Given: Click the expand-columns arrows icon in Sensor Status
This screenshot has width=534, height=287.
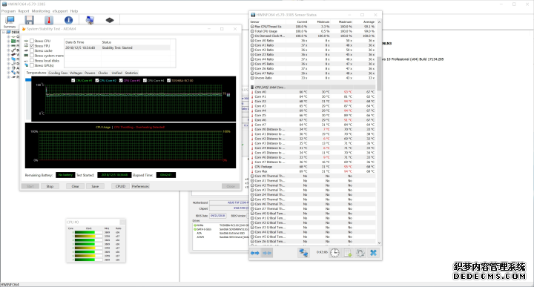Looking at the screenshot, I should point(254,253).
